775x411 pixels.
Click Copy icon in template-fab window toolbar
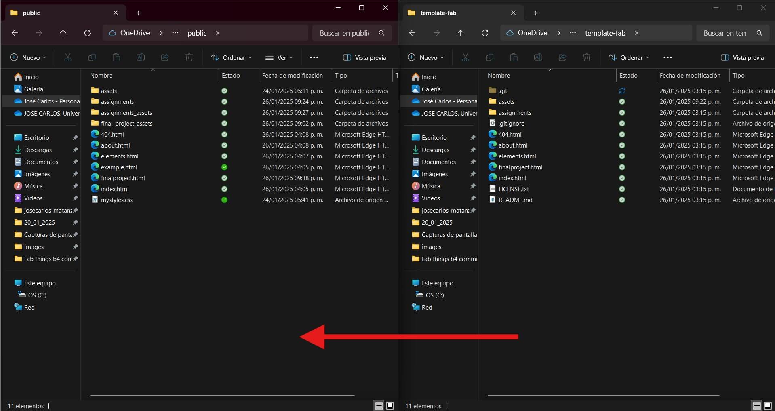pos(490,57)
